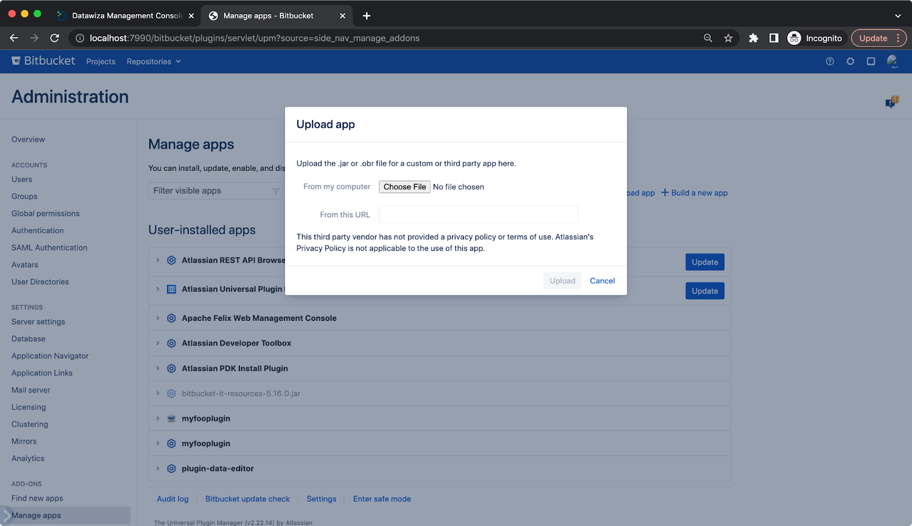
Task: Click the Atlassian Universal Plugin app icon
Action: pos(171,289)
